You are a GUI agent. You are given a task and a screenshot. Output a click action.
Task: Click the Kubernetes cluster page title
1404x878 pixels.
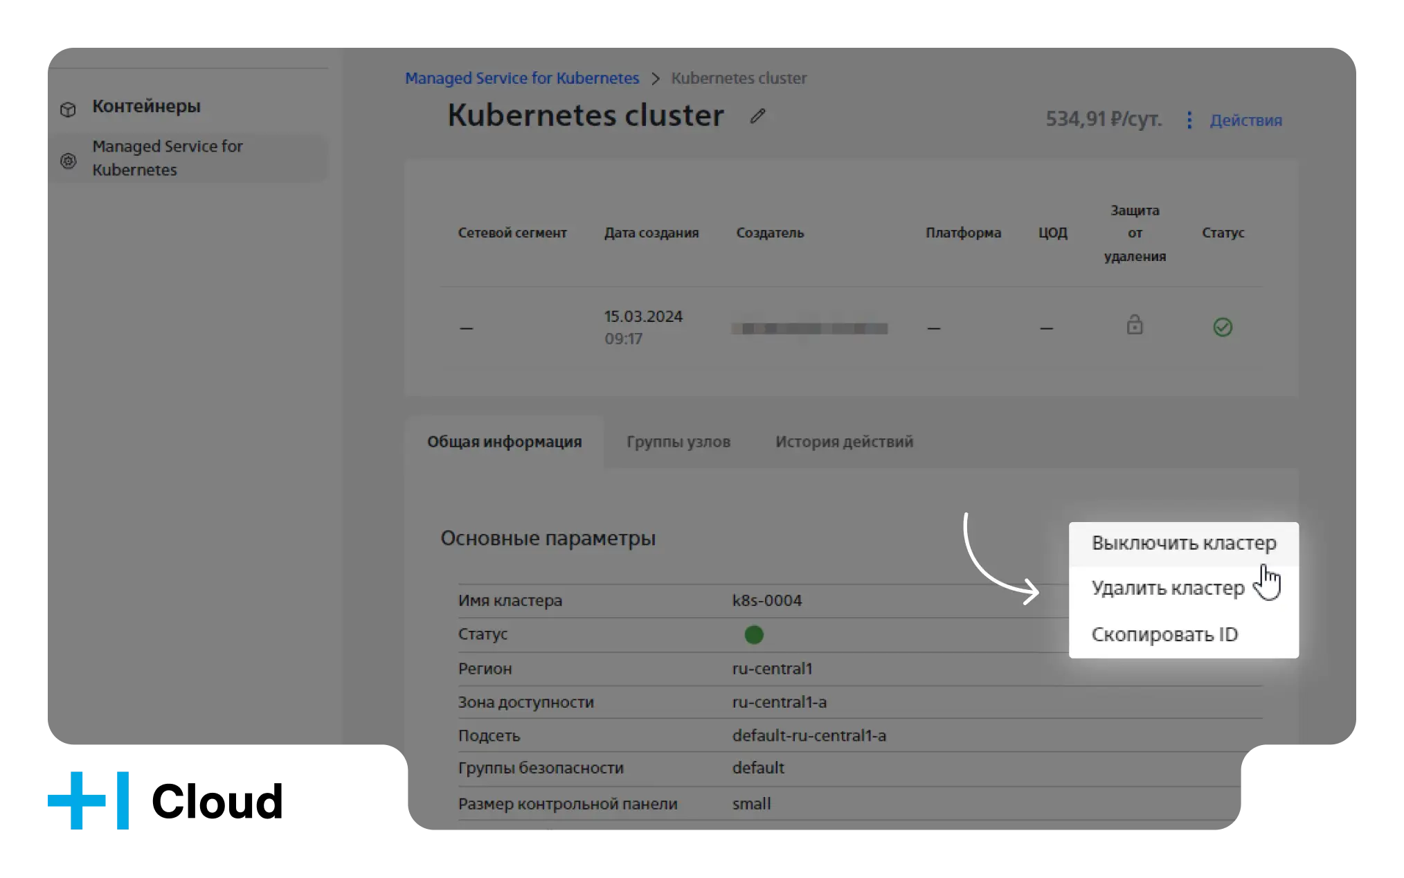[x=586, y=116]
